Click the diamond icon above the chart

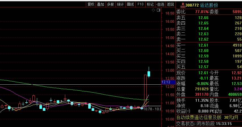click(153, 10)
